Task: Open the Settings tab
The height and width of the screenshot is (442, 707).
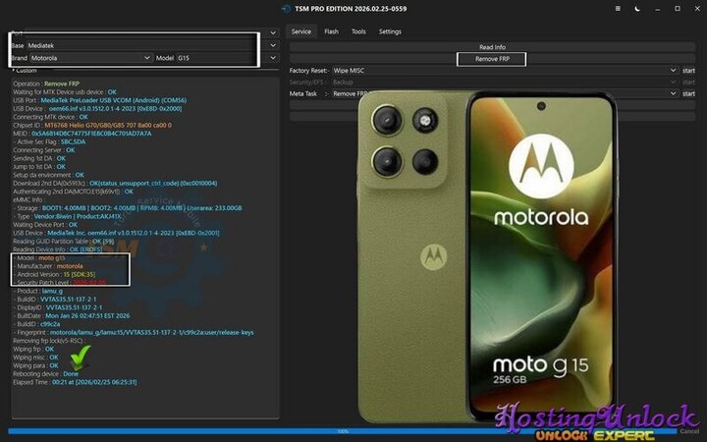Action: (x=390, y=31)
